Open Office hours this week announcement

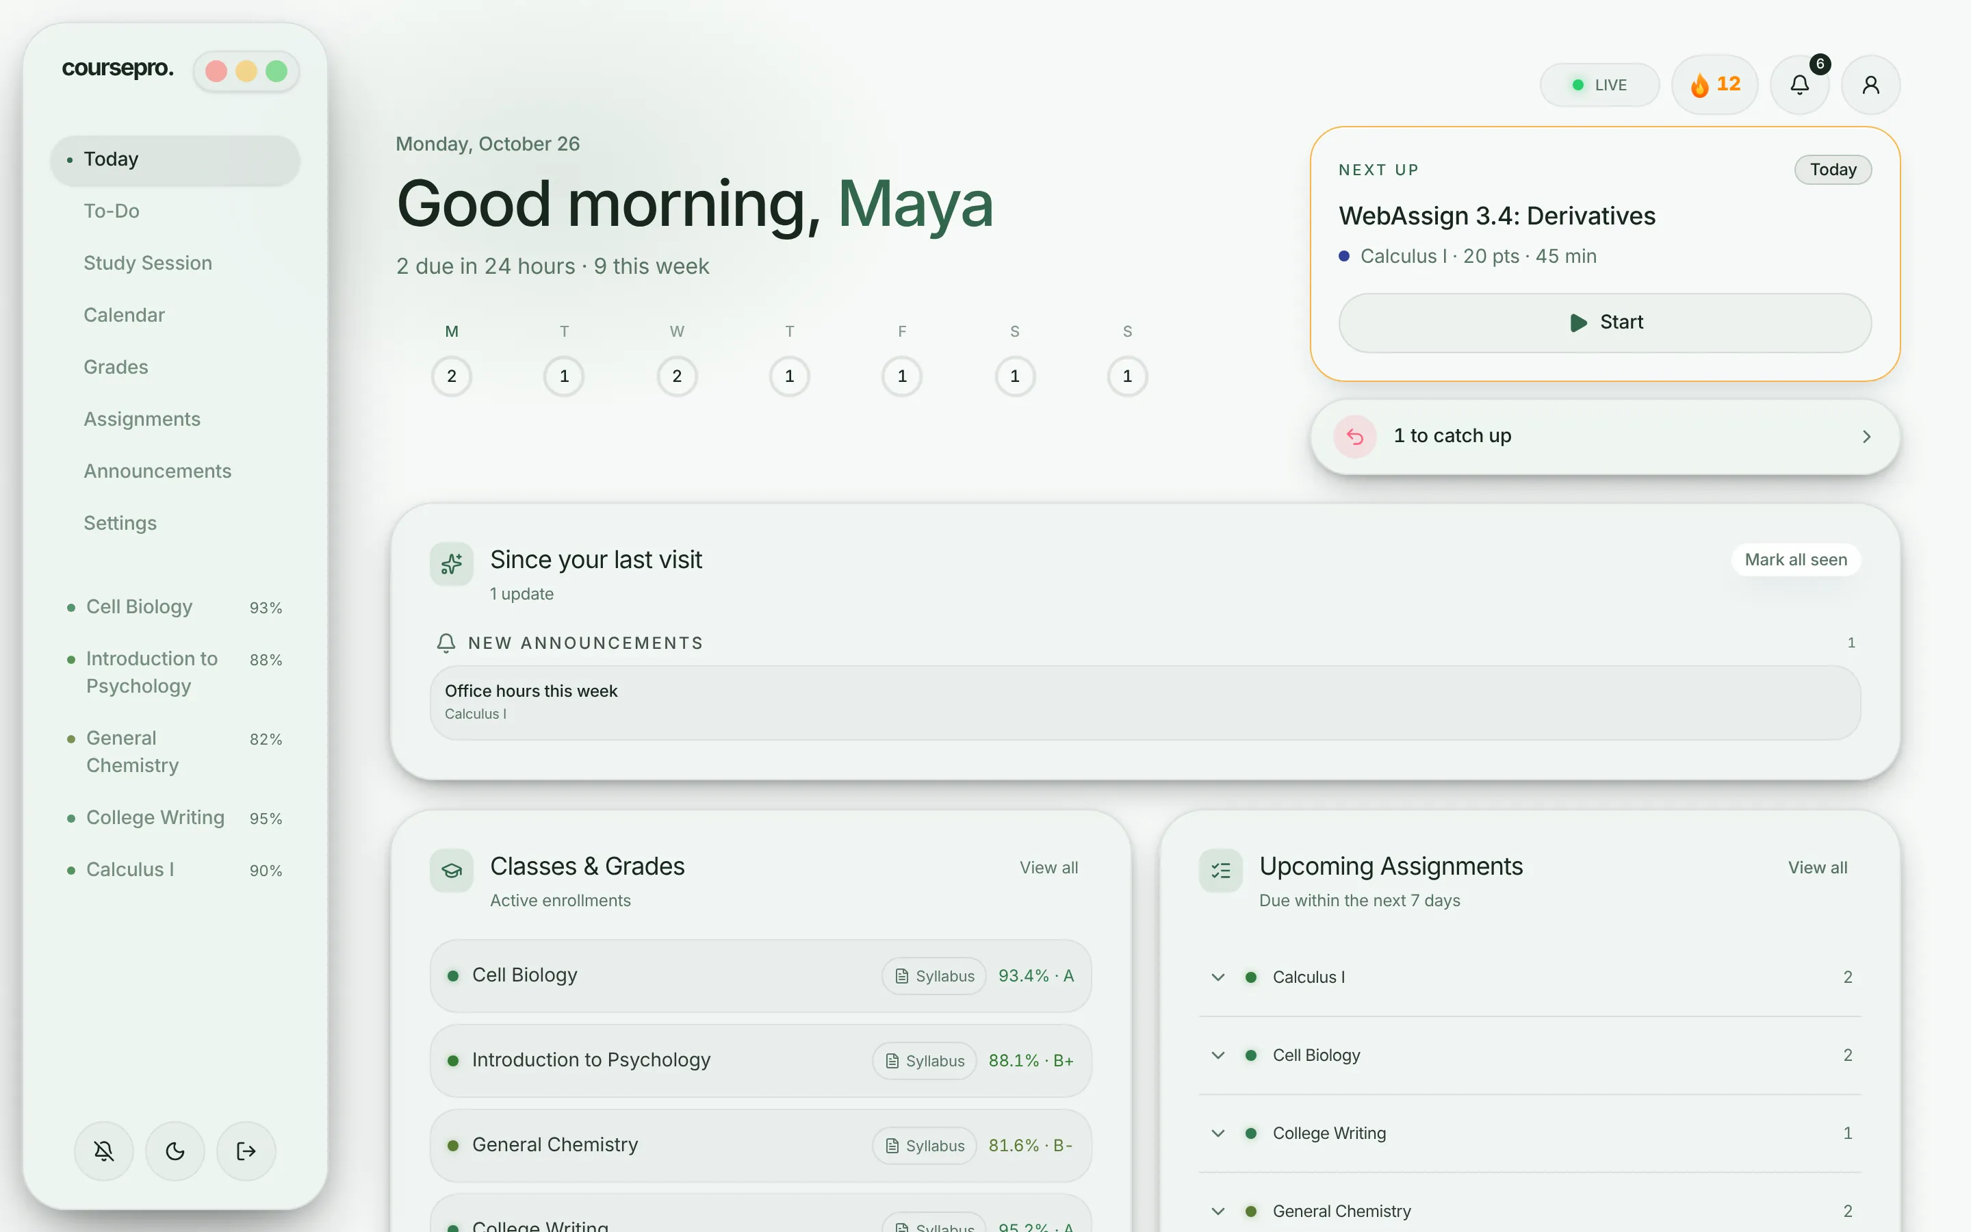point(1145,702)
